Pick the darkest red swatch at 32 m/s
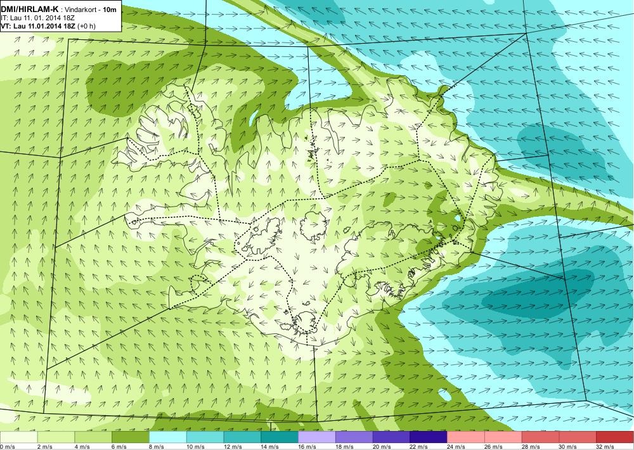Image resolution: width=634 pixels, height=450 pixels. [615, 437]
